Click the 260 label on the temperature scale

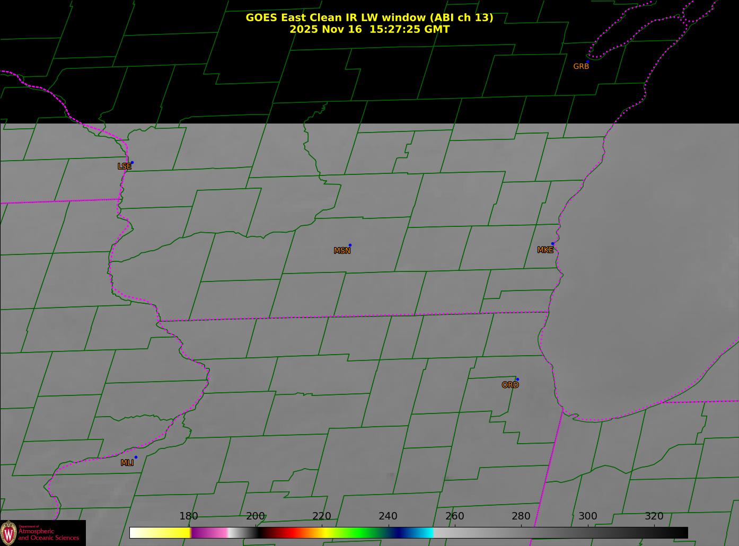click(454, 516)
